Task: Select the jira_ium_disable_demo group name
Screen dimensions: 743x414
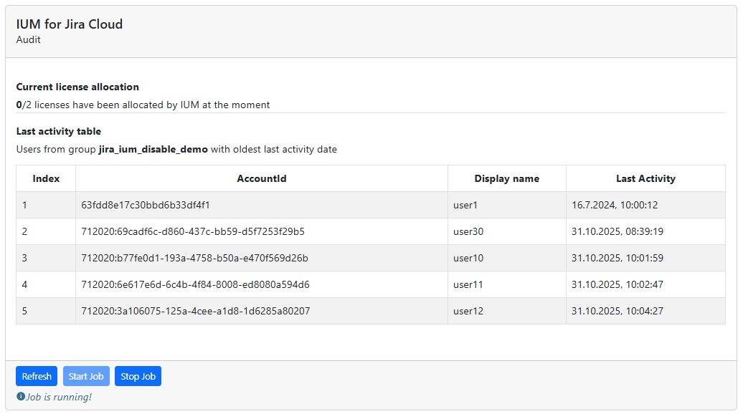Action: click(x=153, y=150)
